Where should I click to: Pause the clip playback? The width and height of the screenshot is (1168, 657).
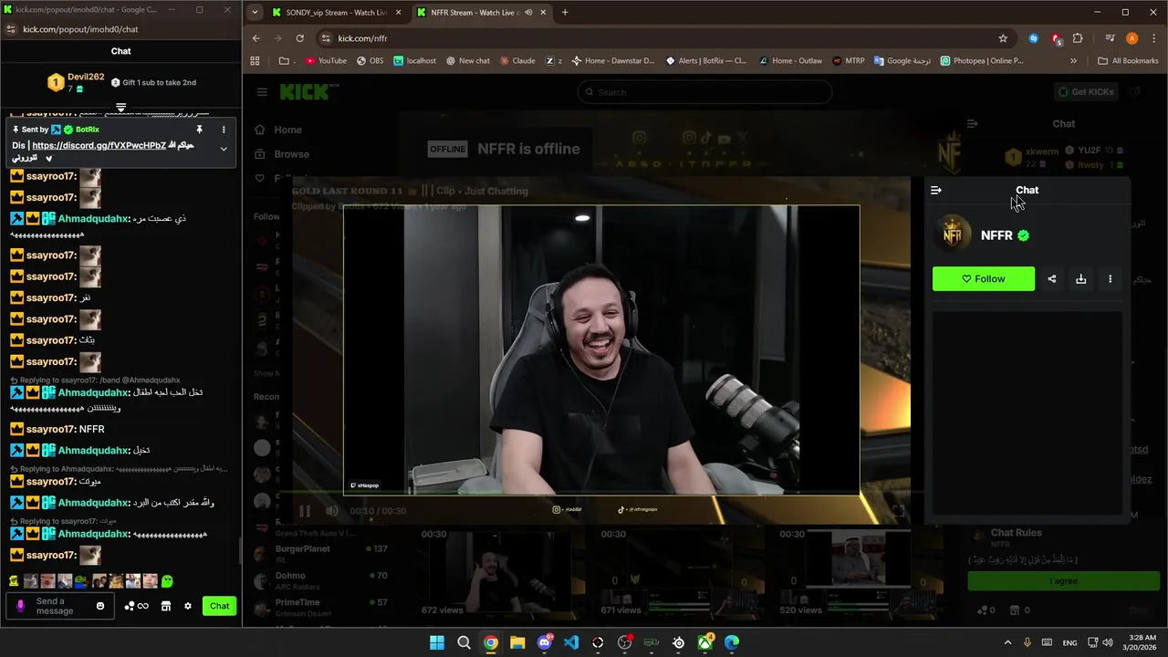[x=305, y=511]
